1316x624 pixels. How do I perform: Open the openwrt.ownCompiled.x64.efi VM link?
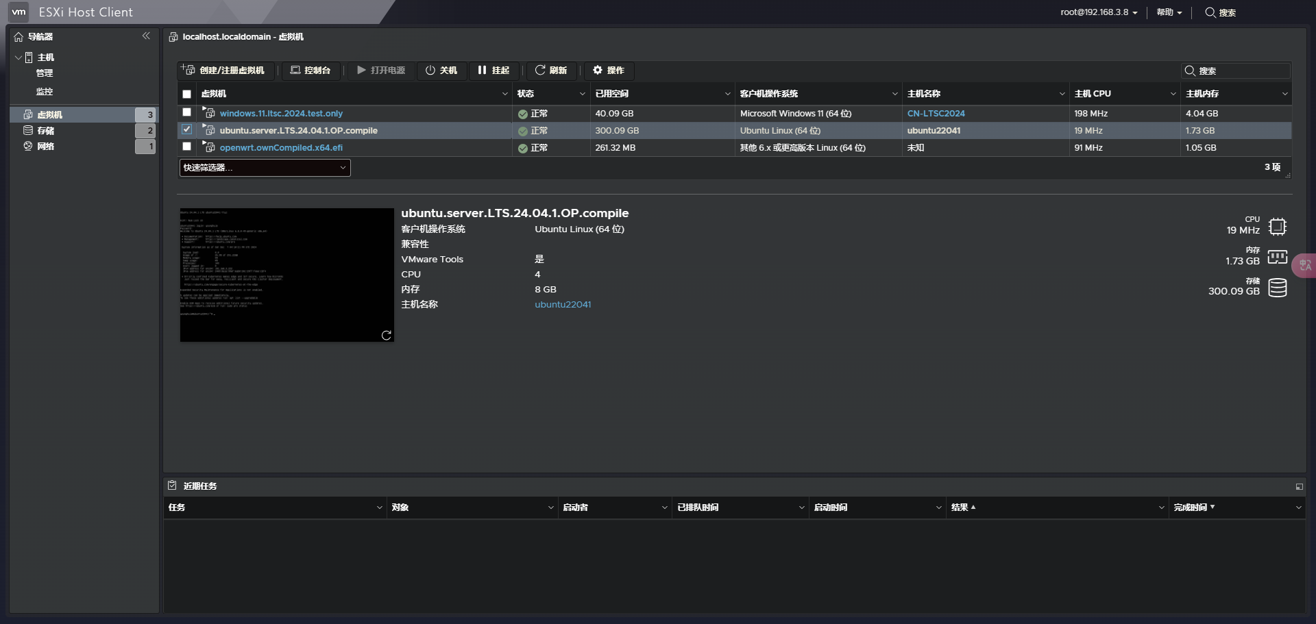(x=281, y=148)
